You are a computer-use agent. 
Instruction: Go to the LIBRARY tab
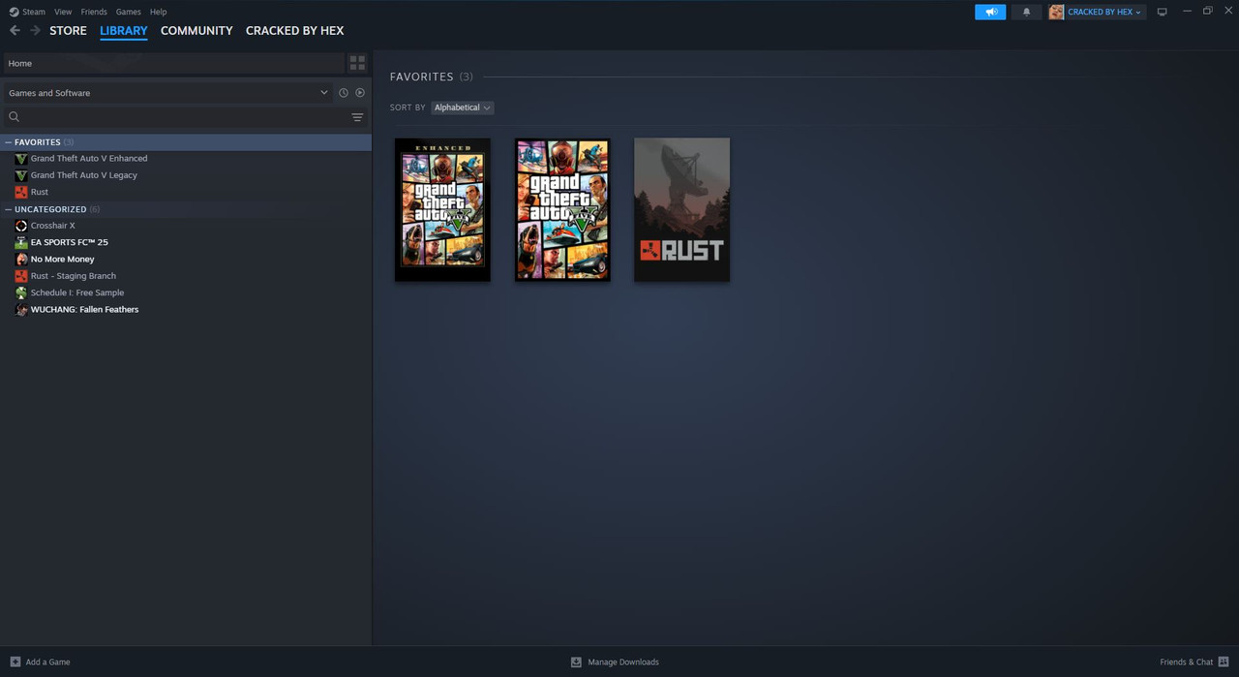point(124,31)
